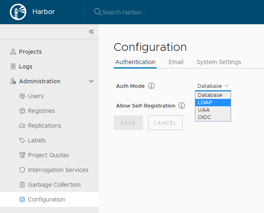
Task: Switch to the System Settings tab
Action: [219, 62]
